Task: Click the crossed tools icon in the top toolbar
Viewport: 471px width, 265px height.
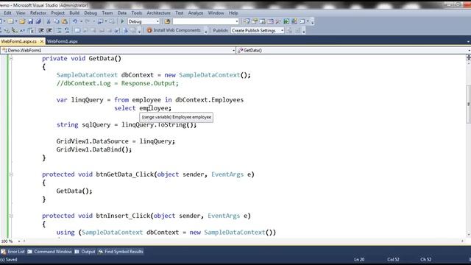Action: click(x=278, y=21)
